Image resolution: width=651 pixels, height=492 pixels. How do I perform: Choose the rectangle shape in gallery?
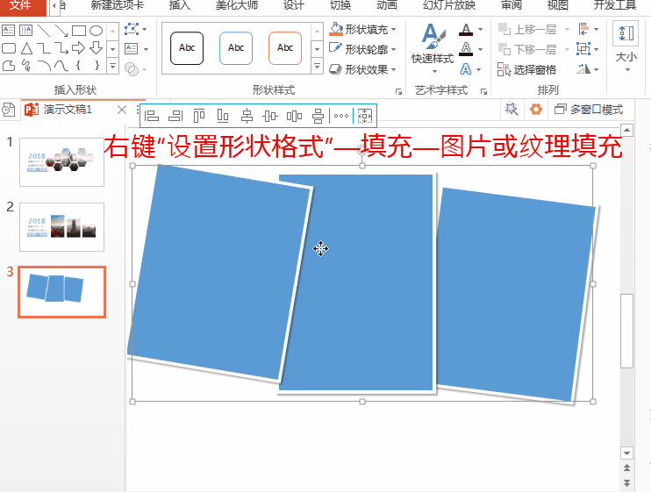click(x=78, y=31)
